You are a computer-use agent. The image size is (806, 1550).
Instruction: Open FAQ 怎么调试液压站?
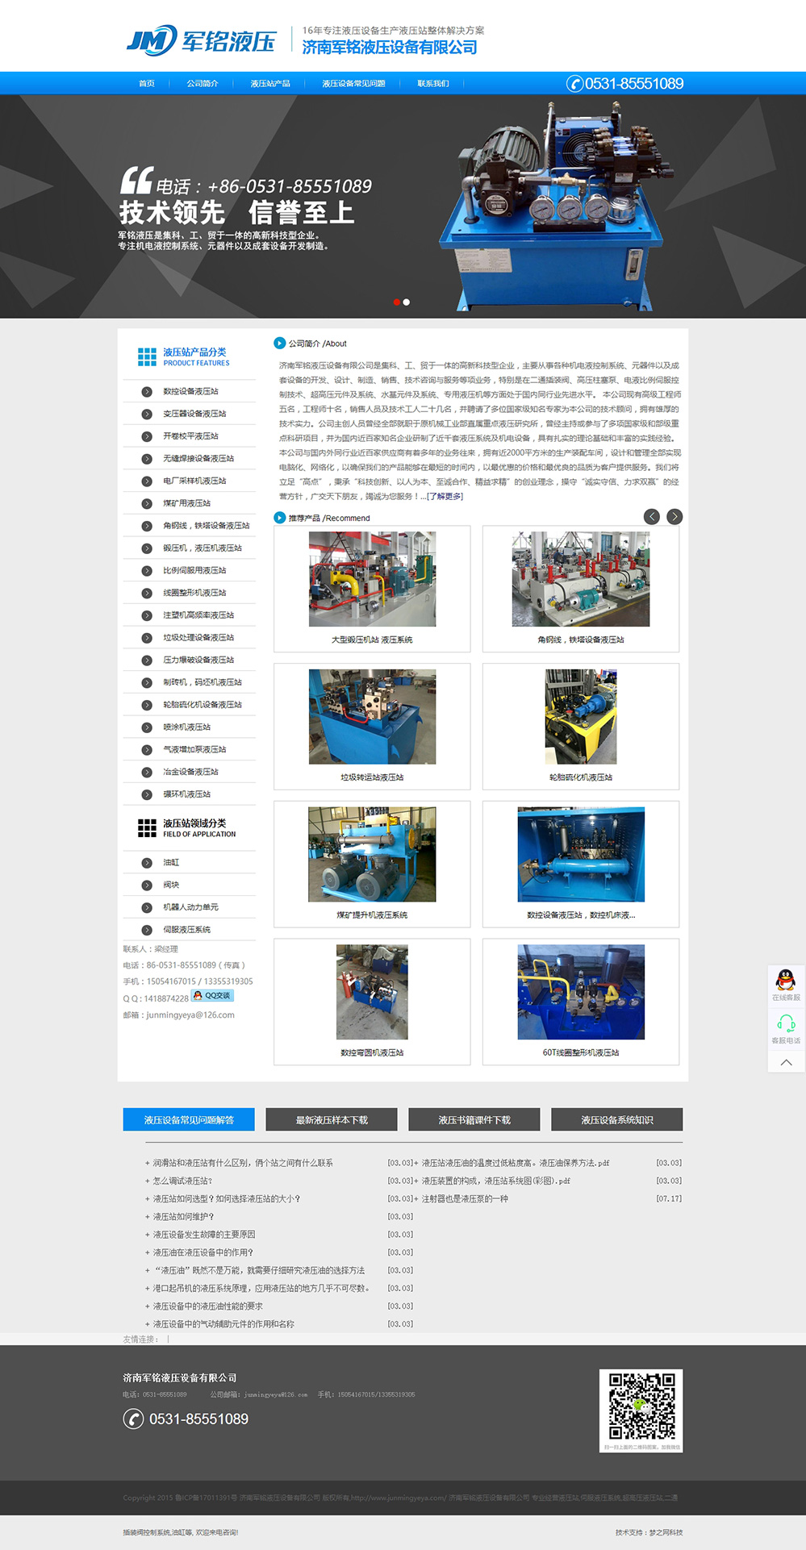[182, 1181]
